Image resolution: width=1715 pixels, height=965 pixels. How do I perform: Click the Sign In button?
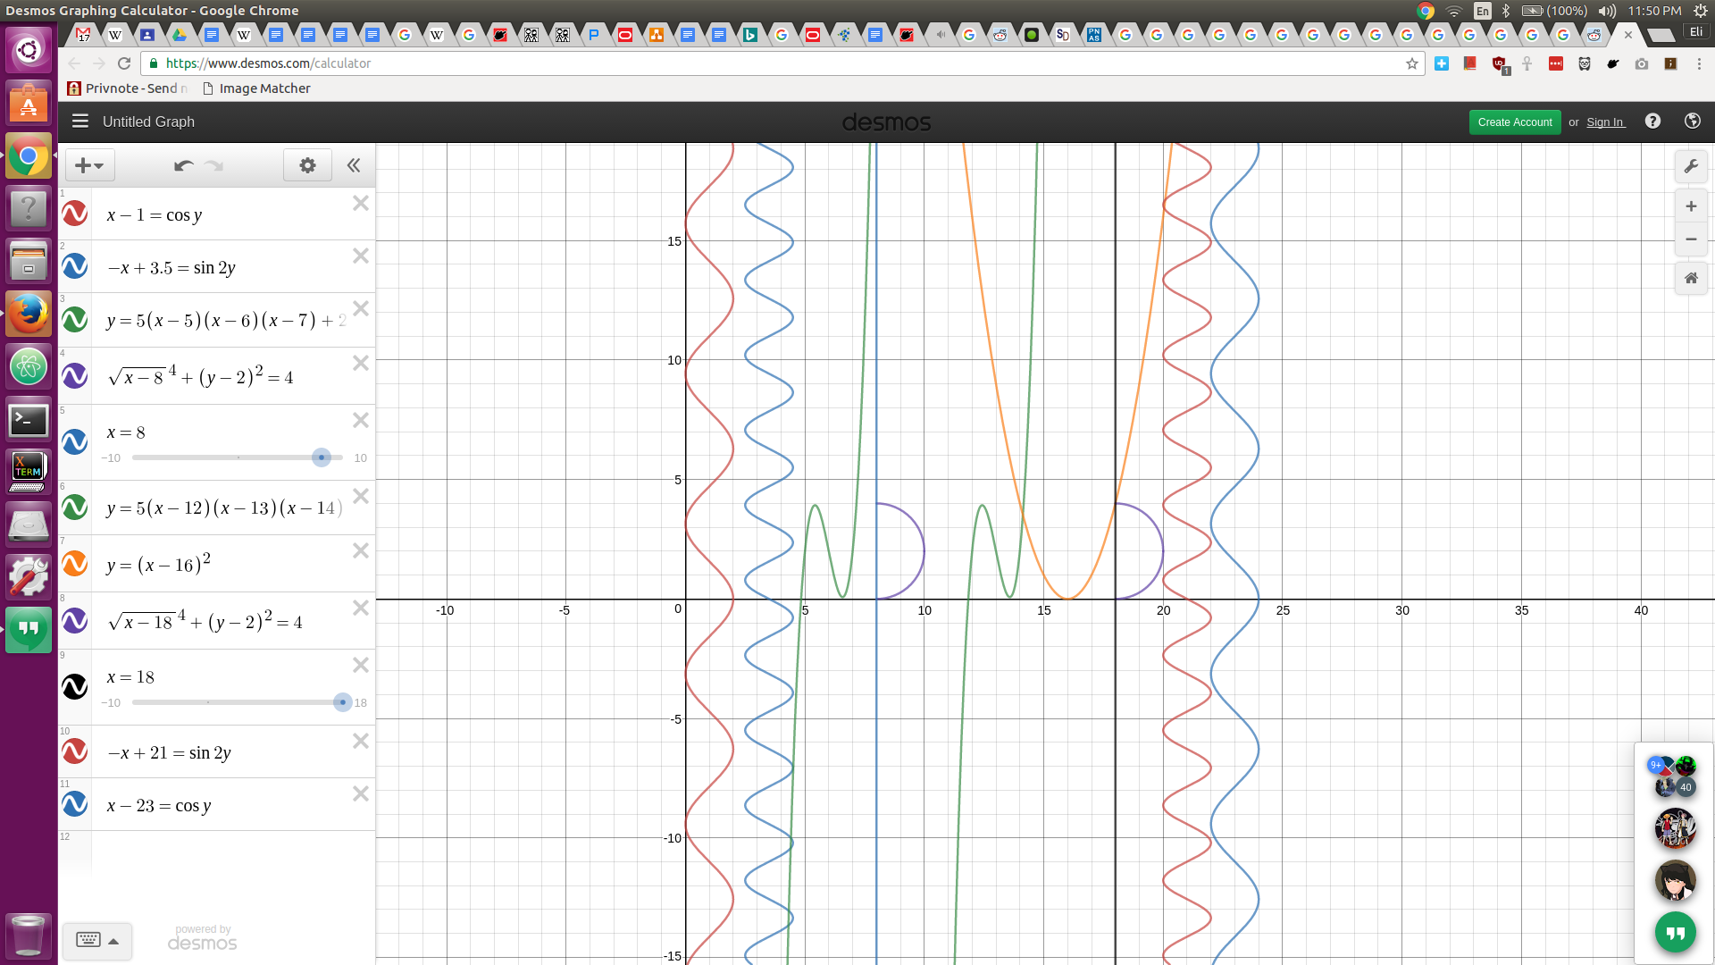point(1604,122)
